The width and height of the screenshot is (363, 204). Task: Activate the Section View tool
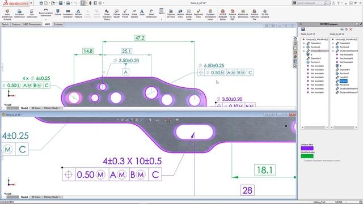tap(180, 14)
